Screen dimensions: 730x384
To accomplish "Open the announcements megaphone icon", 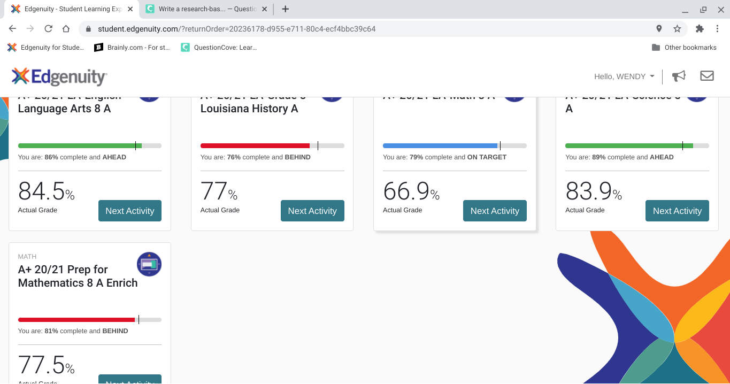I will 679,76.
